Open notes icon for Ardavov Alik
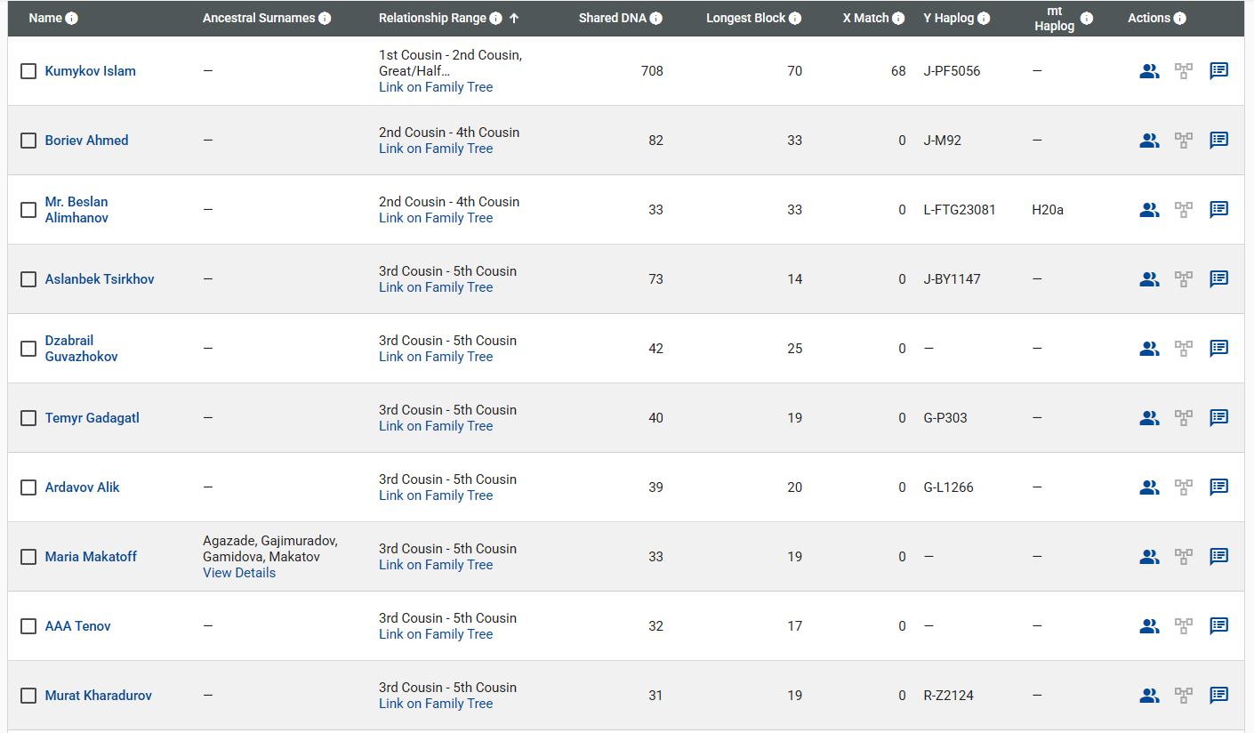 coord(1219,487)
